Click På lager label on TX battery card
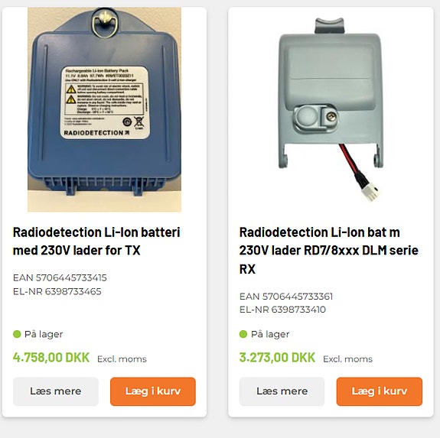 click(x=44, y=334)
